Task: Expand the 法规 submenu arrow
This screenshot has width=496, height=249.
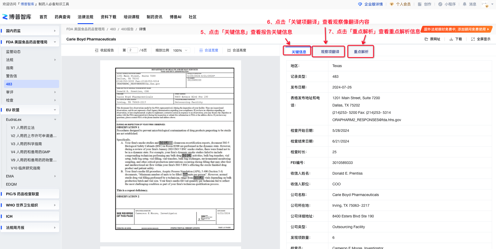Action: point(55,60)
